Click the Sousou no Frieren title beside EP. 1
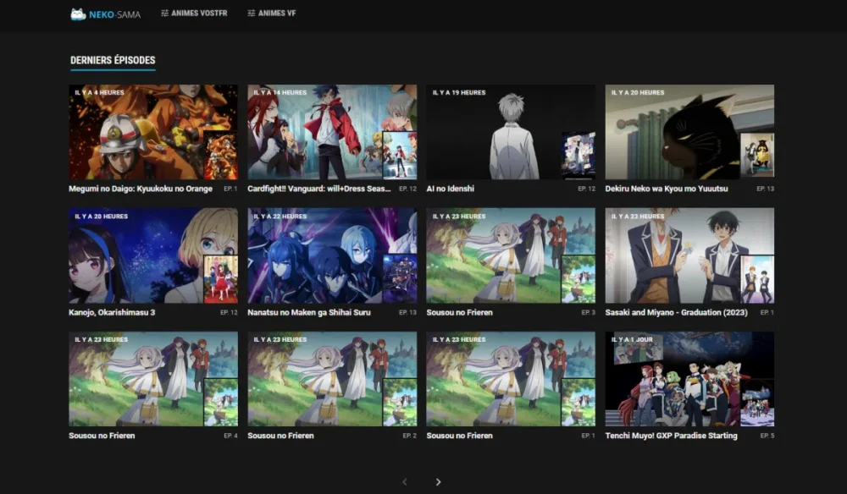 click(460, 436)
